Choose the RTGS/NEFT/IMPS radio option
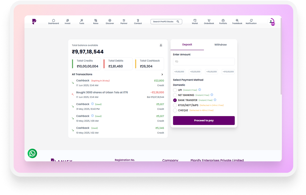Viewport: 306px width, 195px height. [x=175, y=105]
